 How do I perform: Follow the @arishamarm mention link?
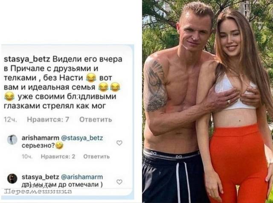pos(81,177)
